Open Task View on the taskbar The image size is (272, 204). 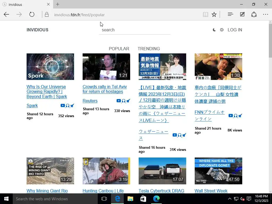[x=104, y=199]
